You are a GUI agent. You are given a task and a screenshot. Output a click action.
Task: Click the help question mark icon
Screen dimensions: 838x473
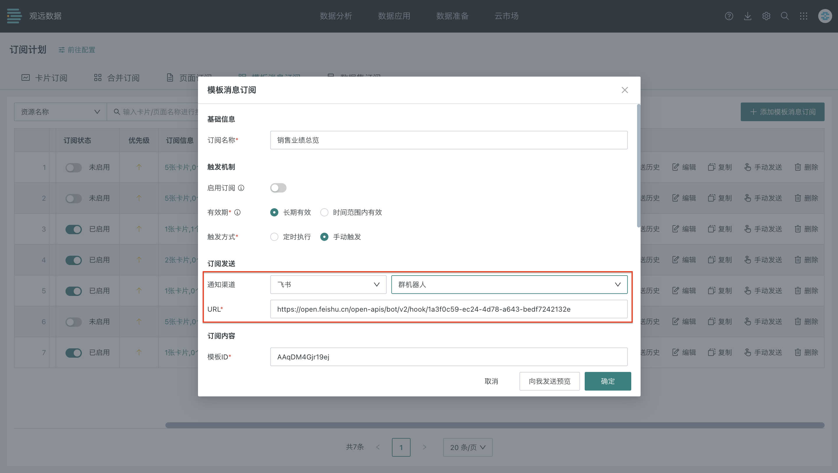pyautogui.click(x=729, y=16)
